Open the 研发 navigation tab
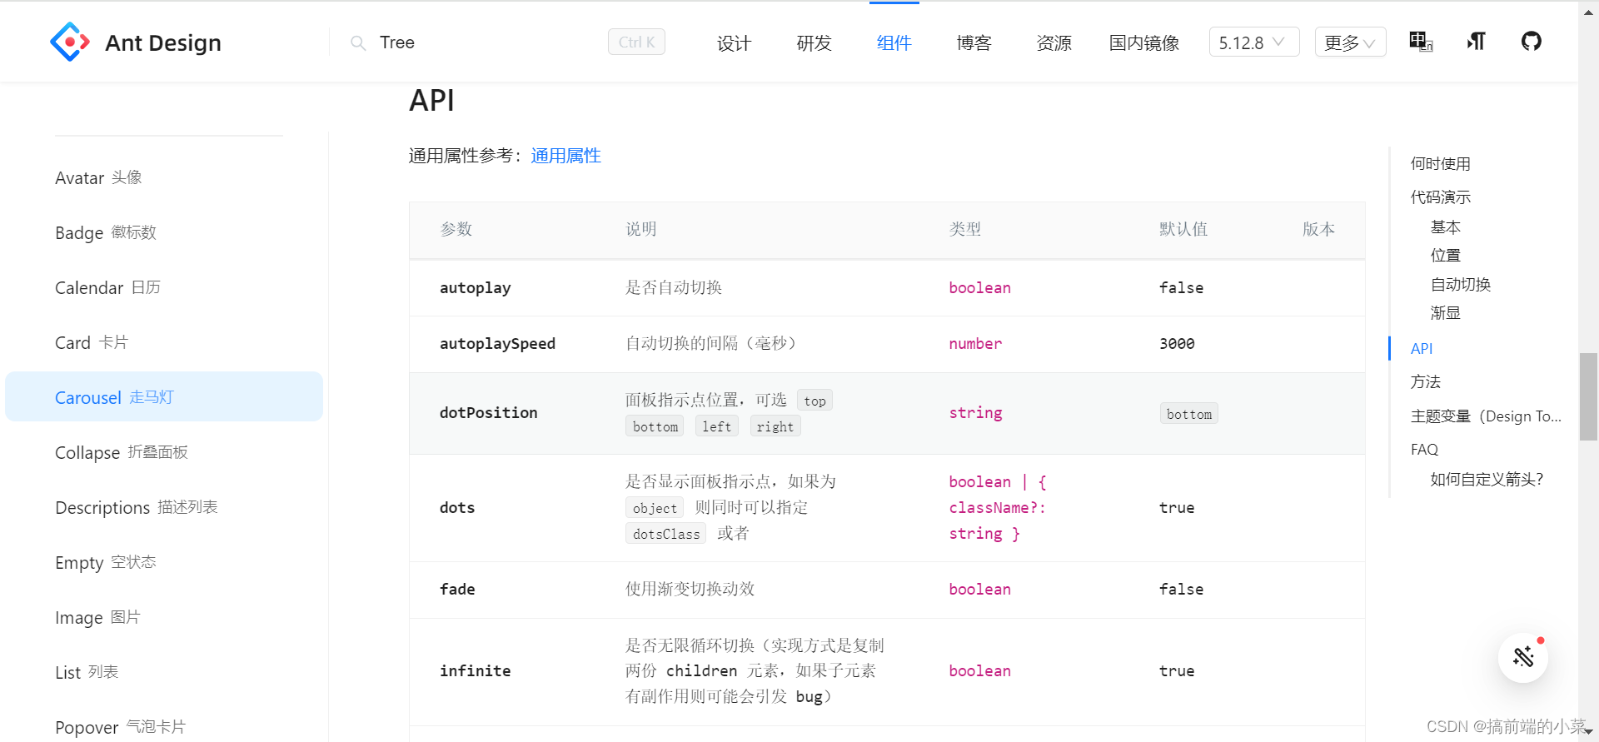Screen dimensions: 1599x742 pos(814,42)
